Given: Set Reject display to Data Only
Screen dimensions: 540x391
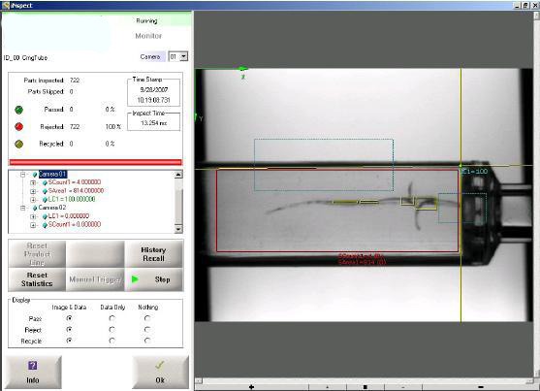Looking at the screenshot, I should (x=111, y=330).
